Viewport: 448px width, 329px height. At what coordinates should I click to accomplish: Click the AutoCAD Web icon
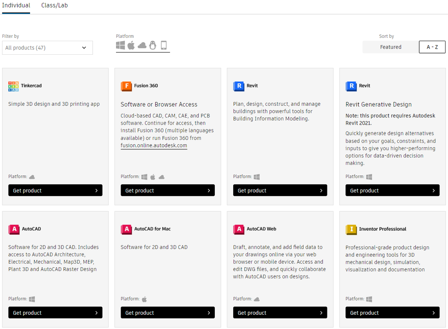click(x=239, y=229)
